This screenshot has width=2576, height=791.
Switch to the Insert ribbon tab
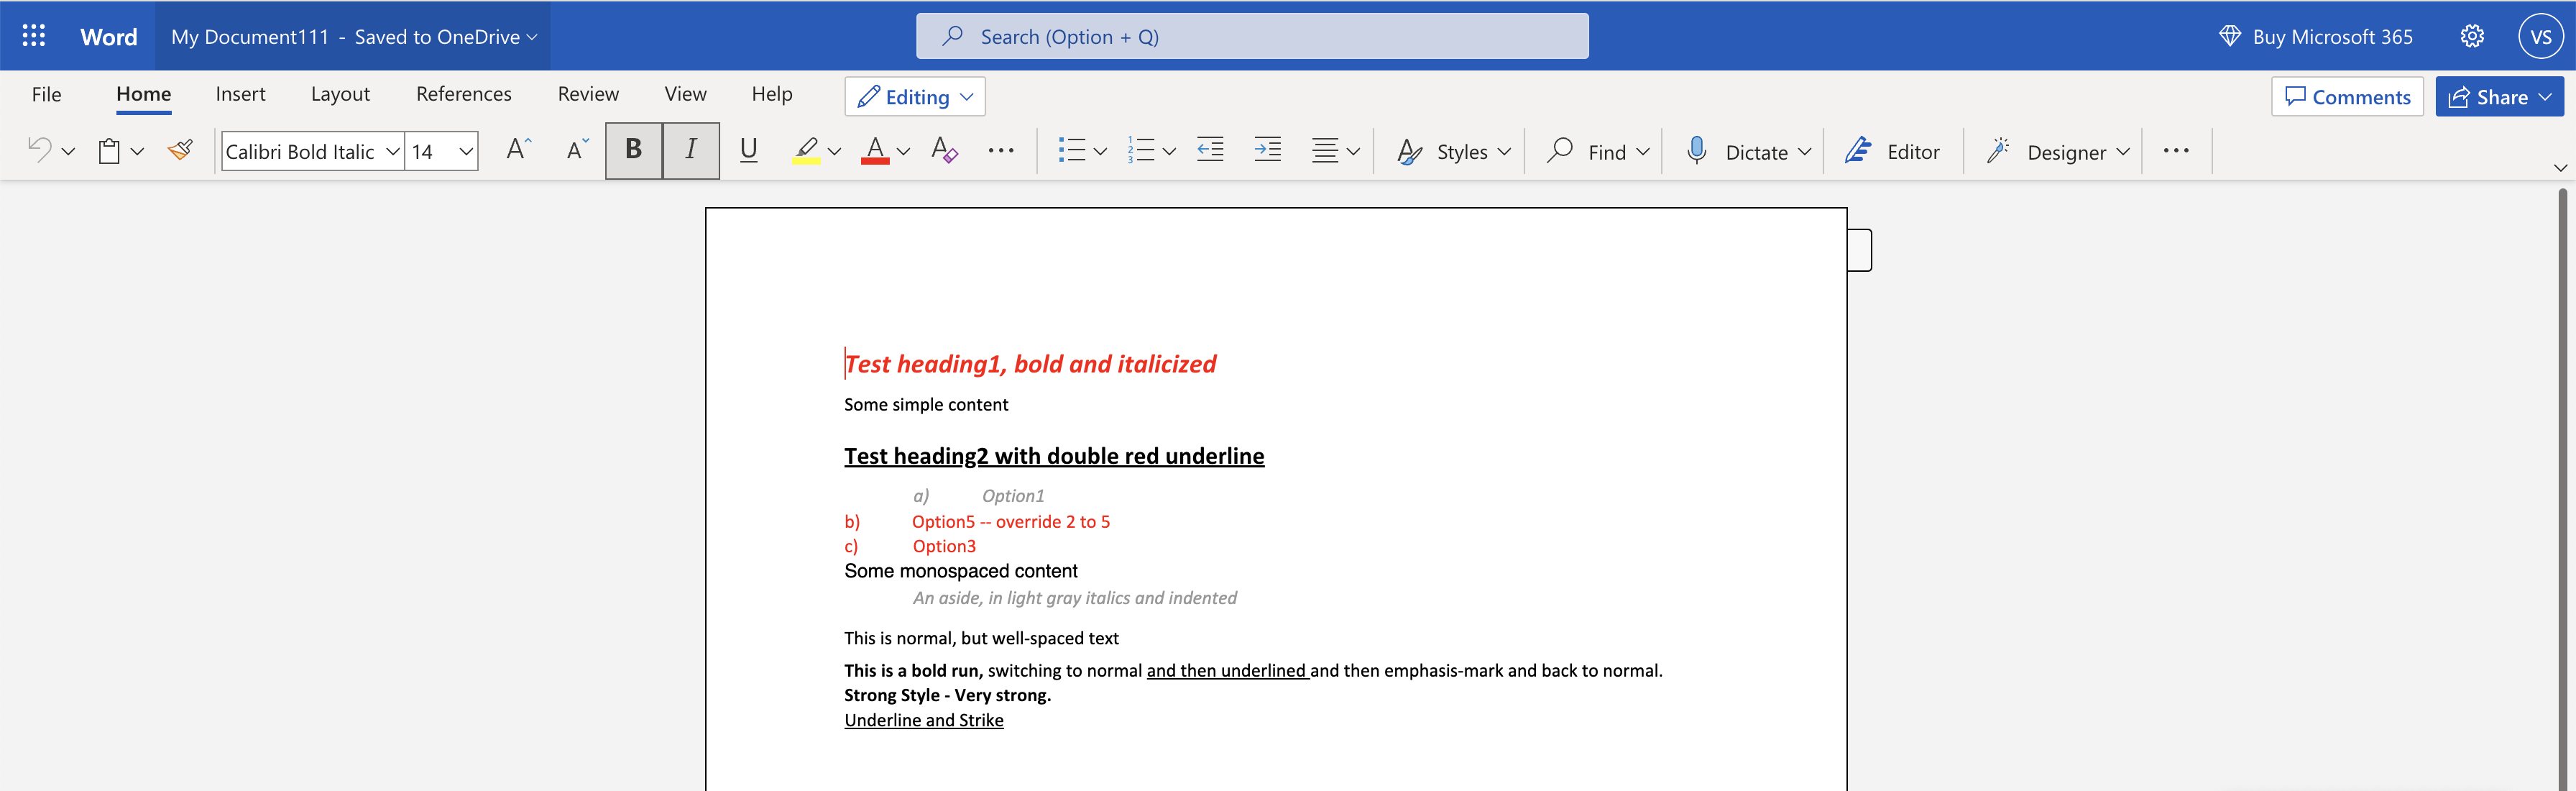(x=240, y=93)
